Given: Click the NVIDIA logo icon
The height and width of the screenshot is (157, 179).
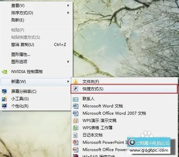Looking at the screenshot, I should point(4,72).
